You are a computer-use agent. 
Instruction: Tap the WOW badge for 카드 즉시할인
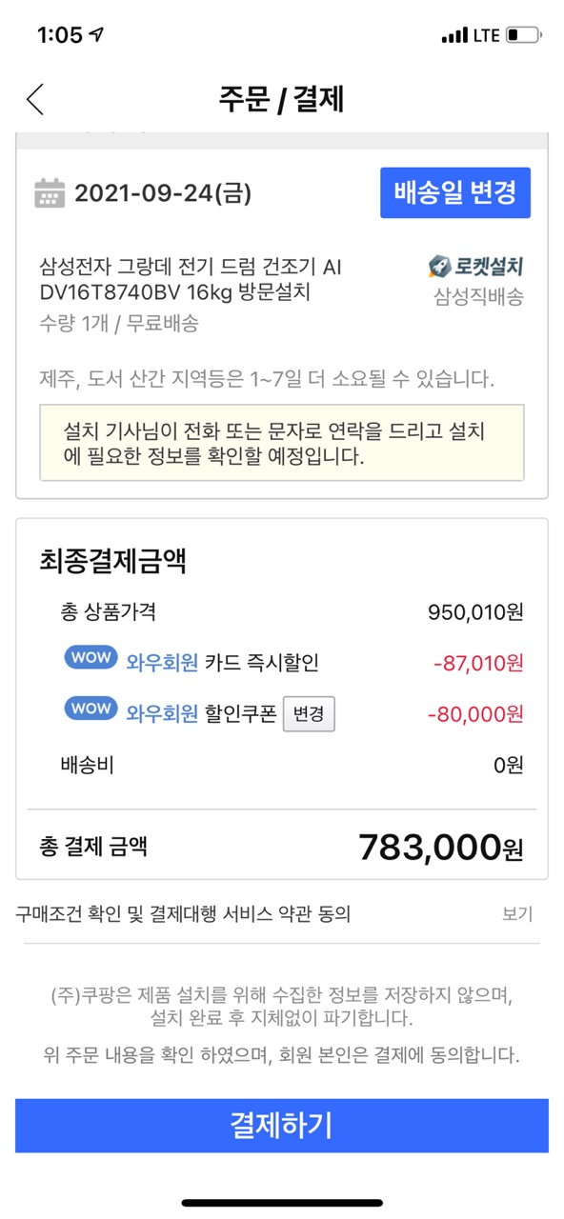click(x=91, y=659)
